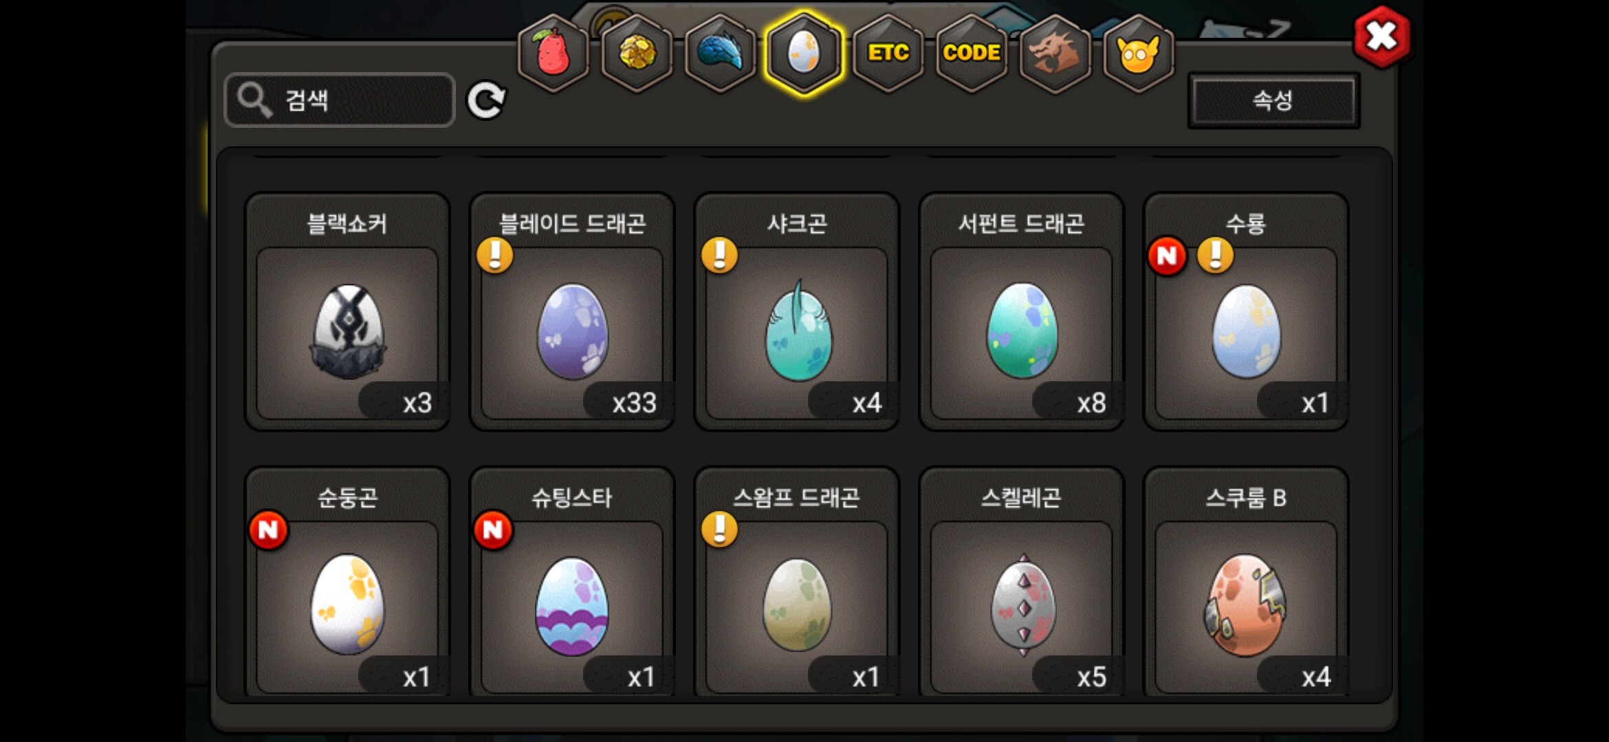Viewport: 1609px width, 742px height.
Task: Select the 스쿠룸 B egg
Action: (x=1246, y=584)
